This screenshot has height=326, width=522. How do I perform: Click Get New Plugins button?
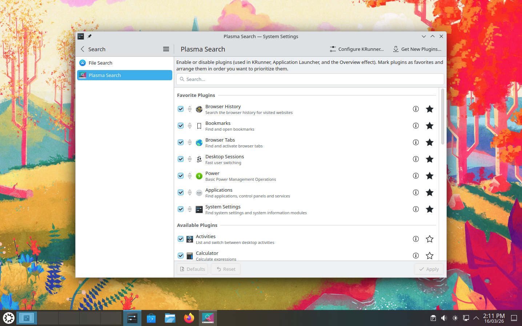[x=417, y=49]
